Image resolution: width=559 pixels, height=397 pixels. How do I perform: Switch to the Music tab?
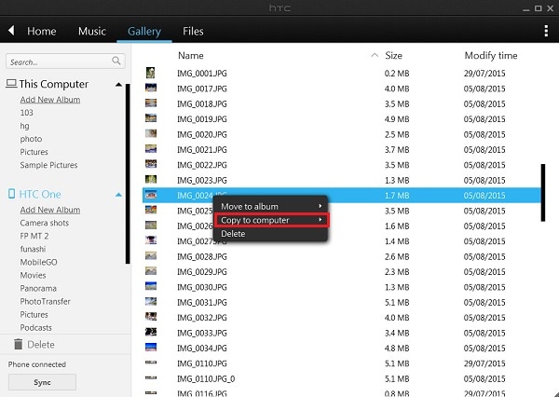[x=92, y=32]
